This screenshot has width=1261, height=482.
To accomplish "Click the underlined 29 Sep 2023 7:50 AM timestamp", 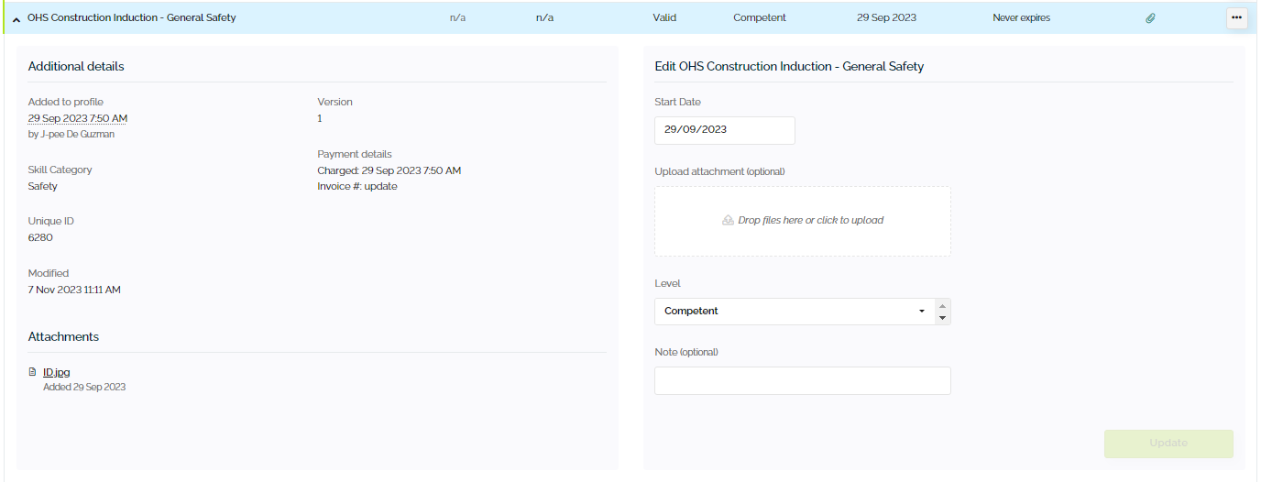I will [x=78, y=118].
